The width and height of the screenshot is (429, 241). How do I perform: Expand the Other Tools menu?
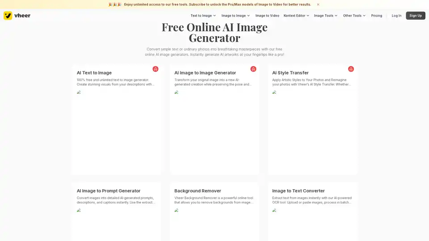(354, 16)
